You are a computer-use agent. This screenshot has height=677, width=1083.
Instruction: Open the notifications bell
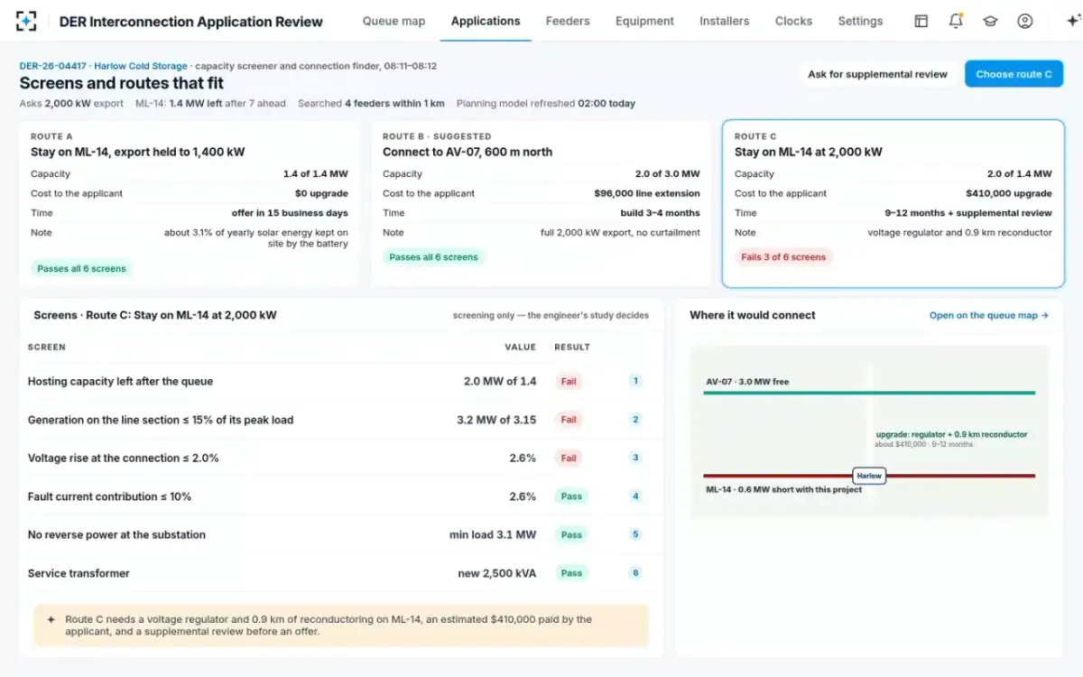[x=956, y=21]
